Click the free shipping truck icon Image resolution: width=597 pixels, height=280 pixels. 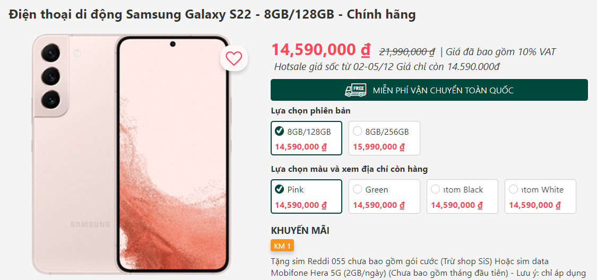355,90
